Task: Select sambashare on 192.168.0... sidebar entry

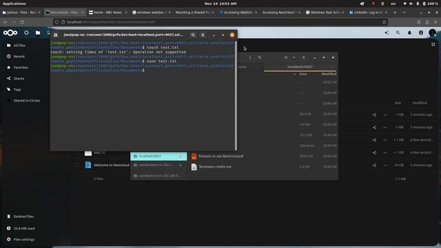Action: click(158, 176)
